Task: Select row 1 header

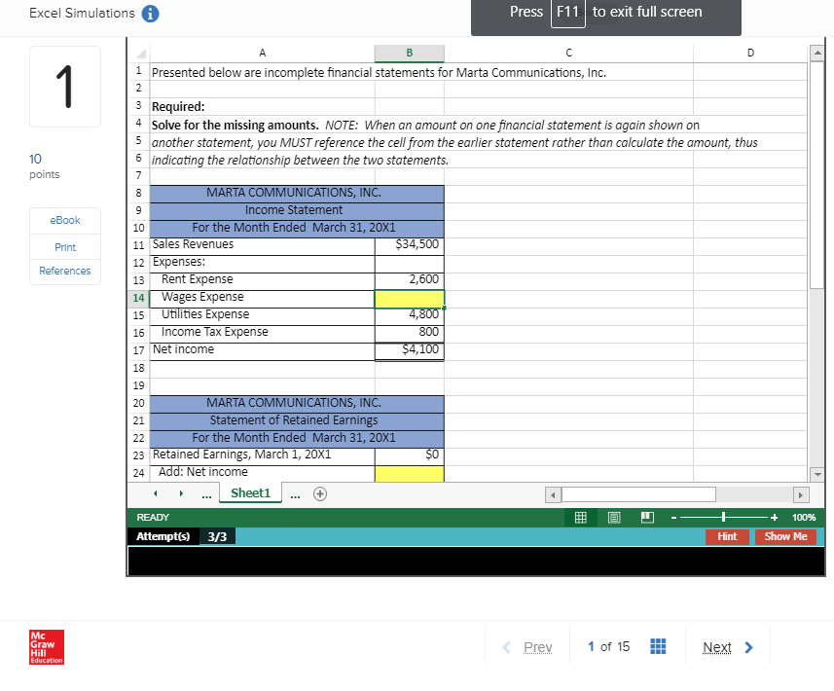Action: (x=138, y=71)
